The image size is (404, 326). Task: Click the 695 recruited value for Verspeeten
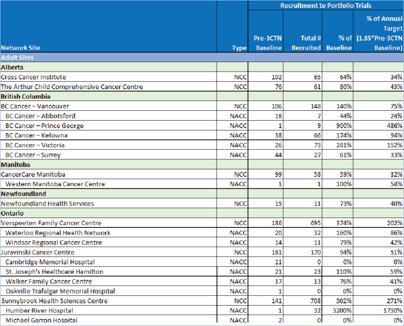click(316, 223)
